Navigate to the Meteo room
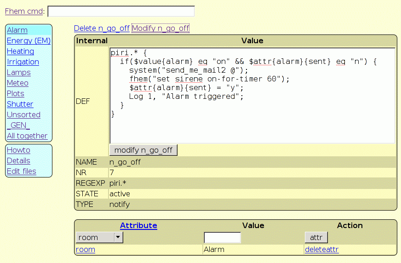Viewport: 401px width, 263px height. (x=17, y=83)
